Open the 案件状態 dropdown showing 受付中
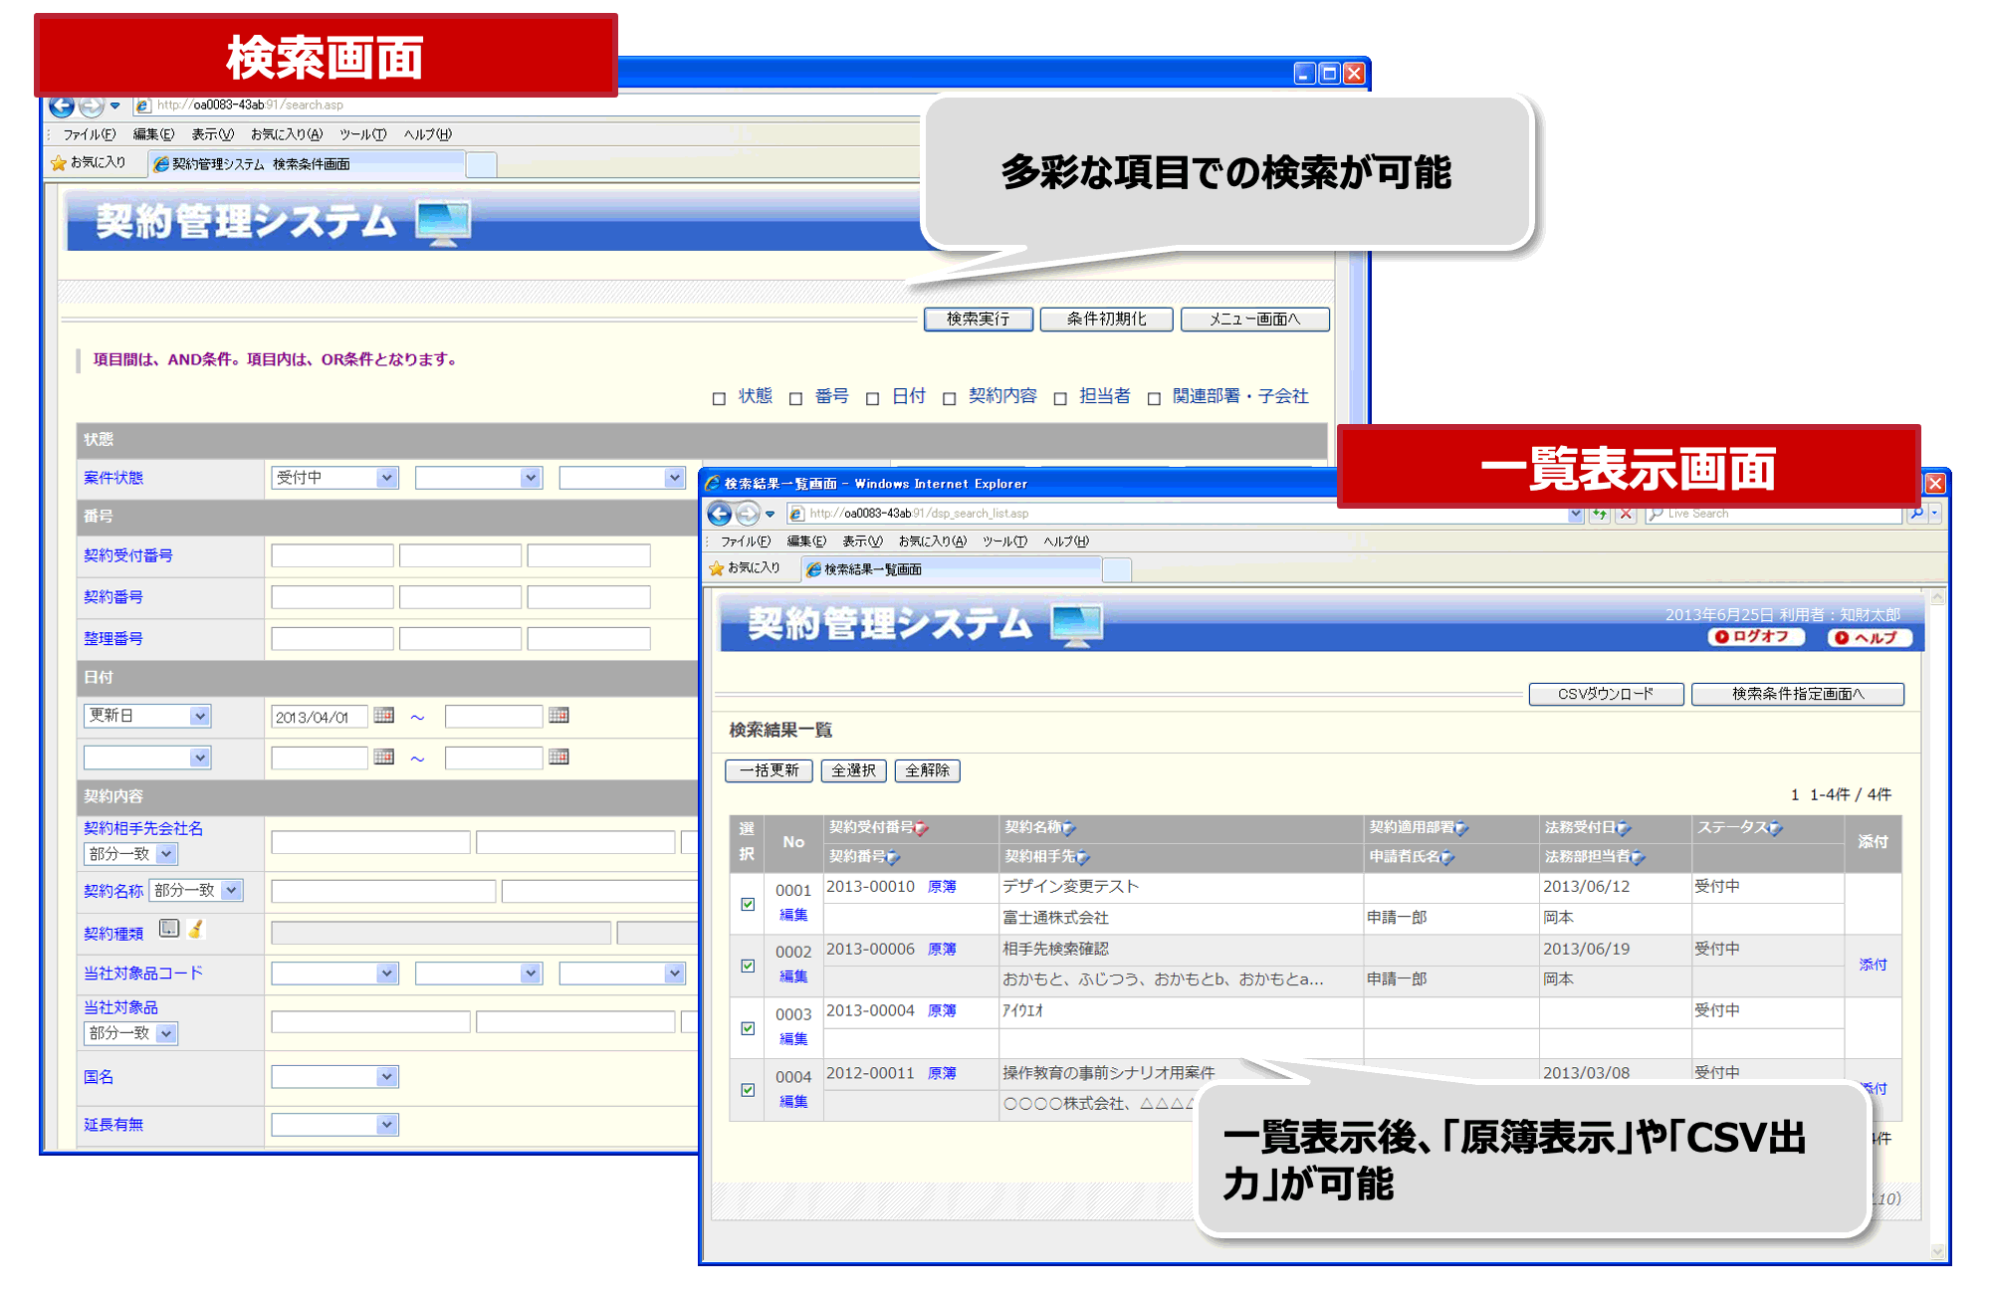Image resolution: width=1991 pixels, height=1300 pixels. [333, 478]
